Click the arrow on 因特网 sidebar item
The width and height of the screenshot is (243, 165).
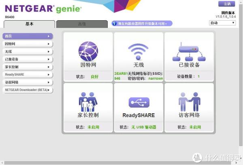(49, 44)
